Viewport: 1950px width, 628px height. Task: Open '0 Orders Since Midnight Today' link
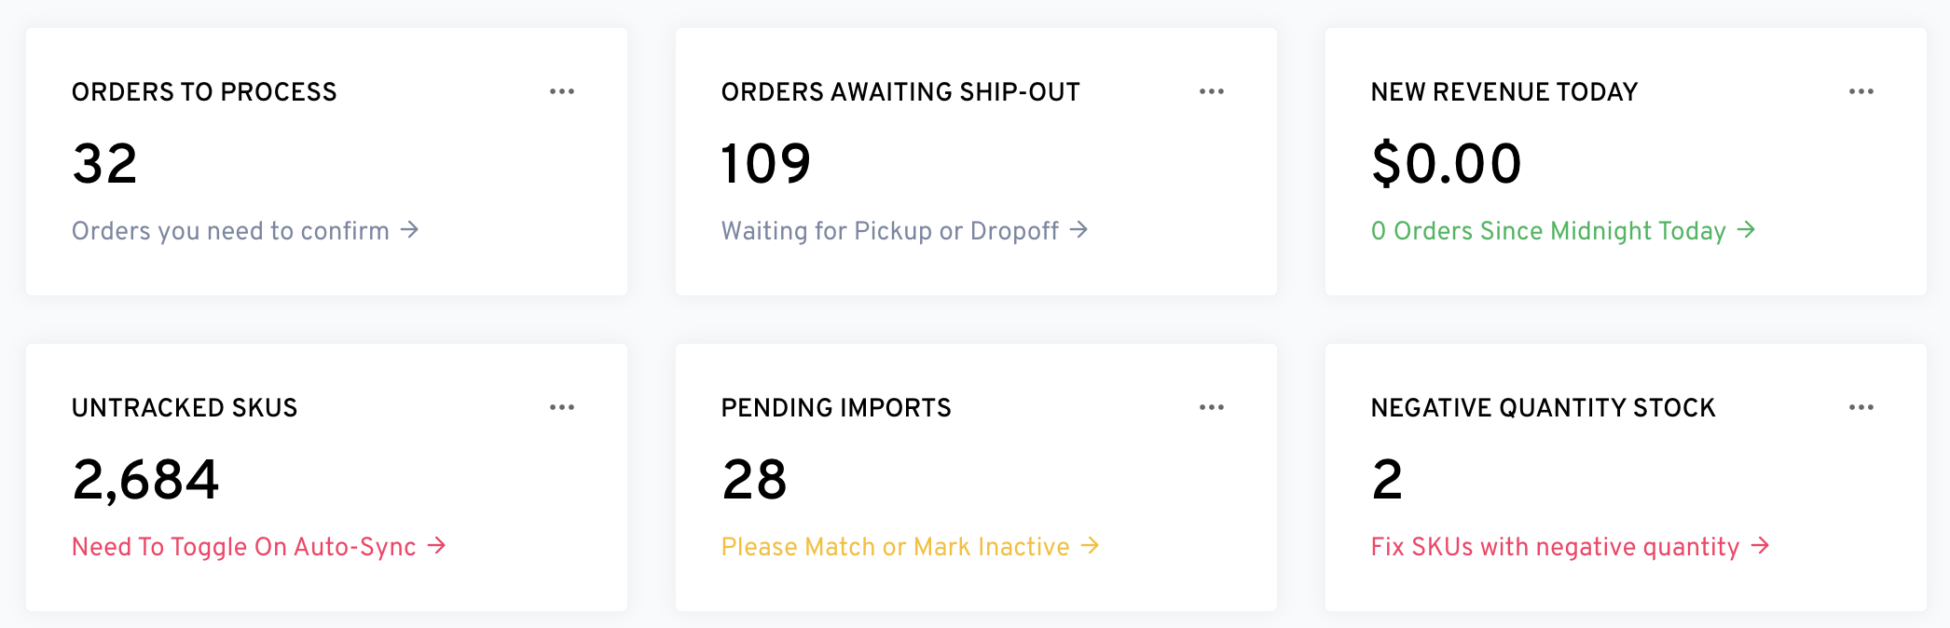[x=1548, y=230]
